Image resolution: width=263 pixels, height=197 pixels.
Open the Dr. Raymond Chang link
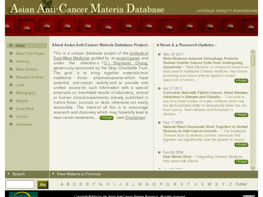[x=126, y=63]
